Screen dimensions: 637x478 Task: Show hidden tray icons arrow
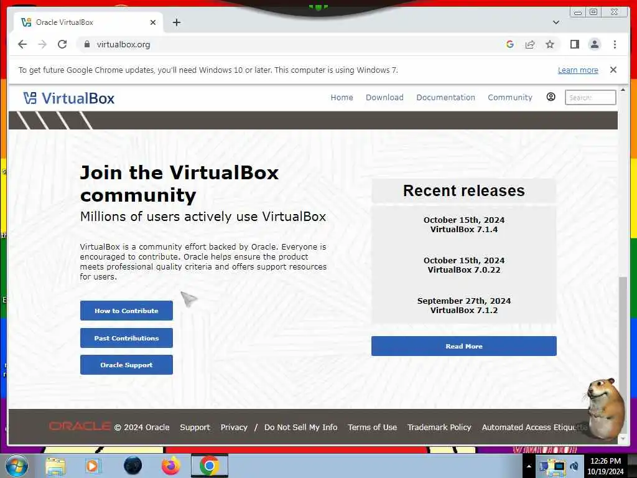click(x=529, y=466)
